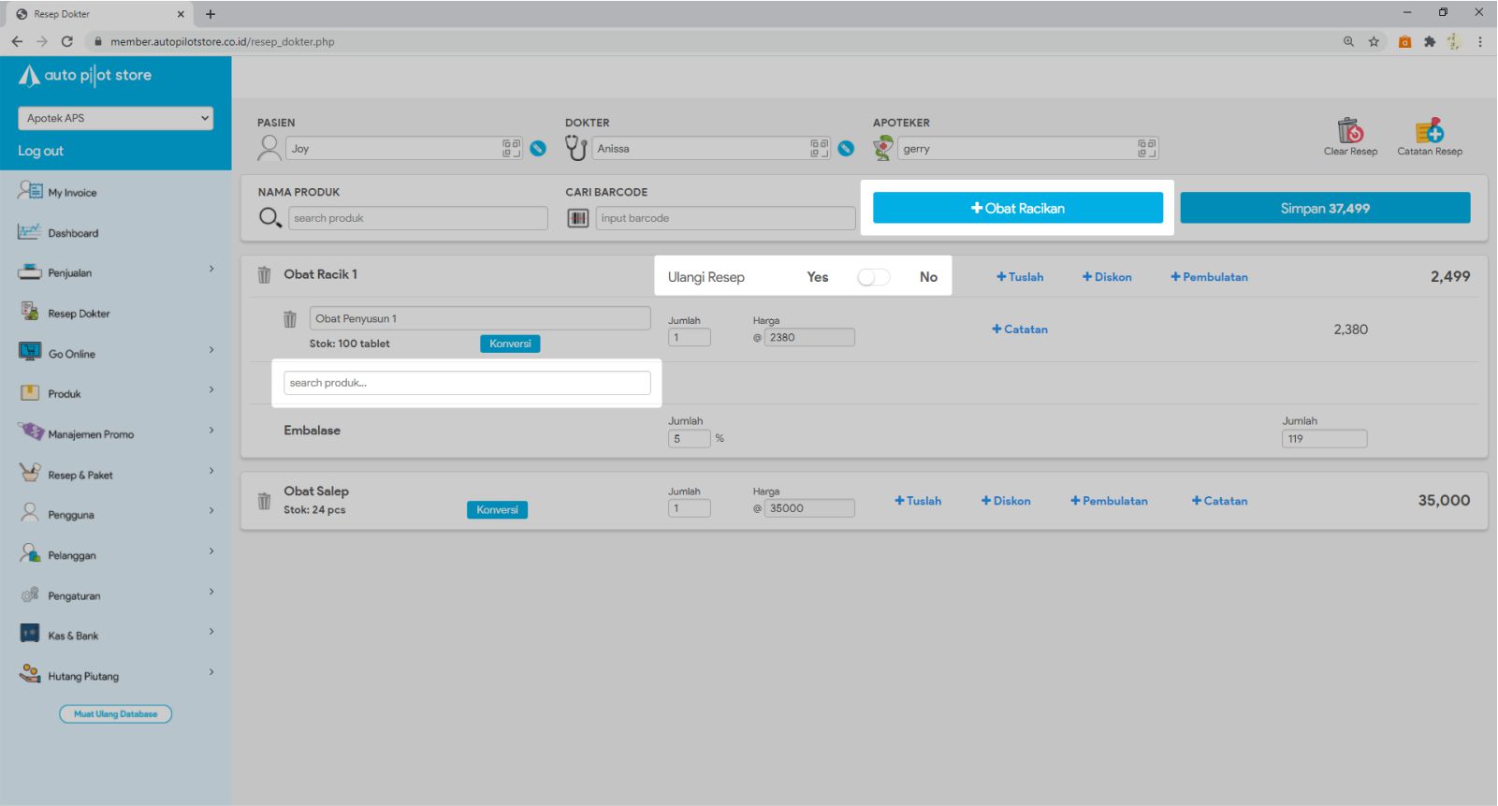Click the barcode icon under Cari Barcode
Image resolution: width=1498 pixels, height=806 pixels.
coord(578,218)
